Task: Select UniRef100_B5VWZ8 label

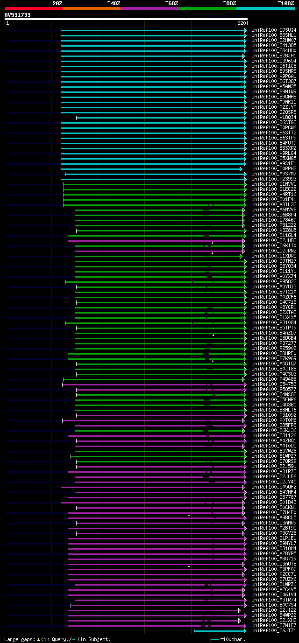Action: [274, 451]
